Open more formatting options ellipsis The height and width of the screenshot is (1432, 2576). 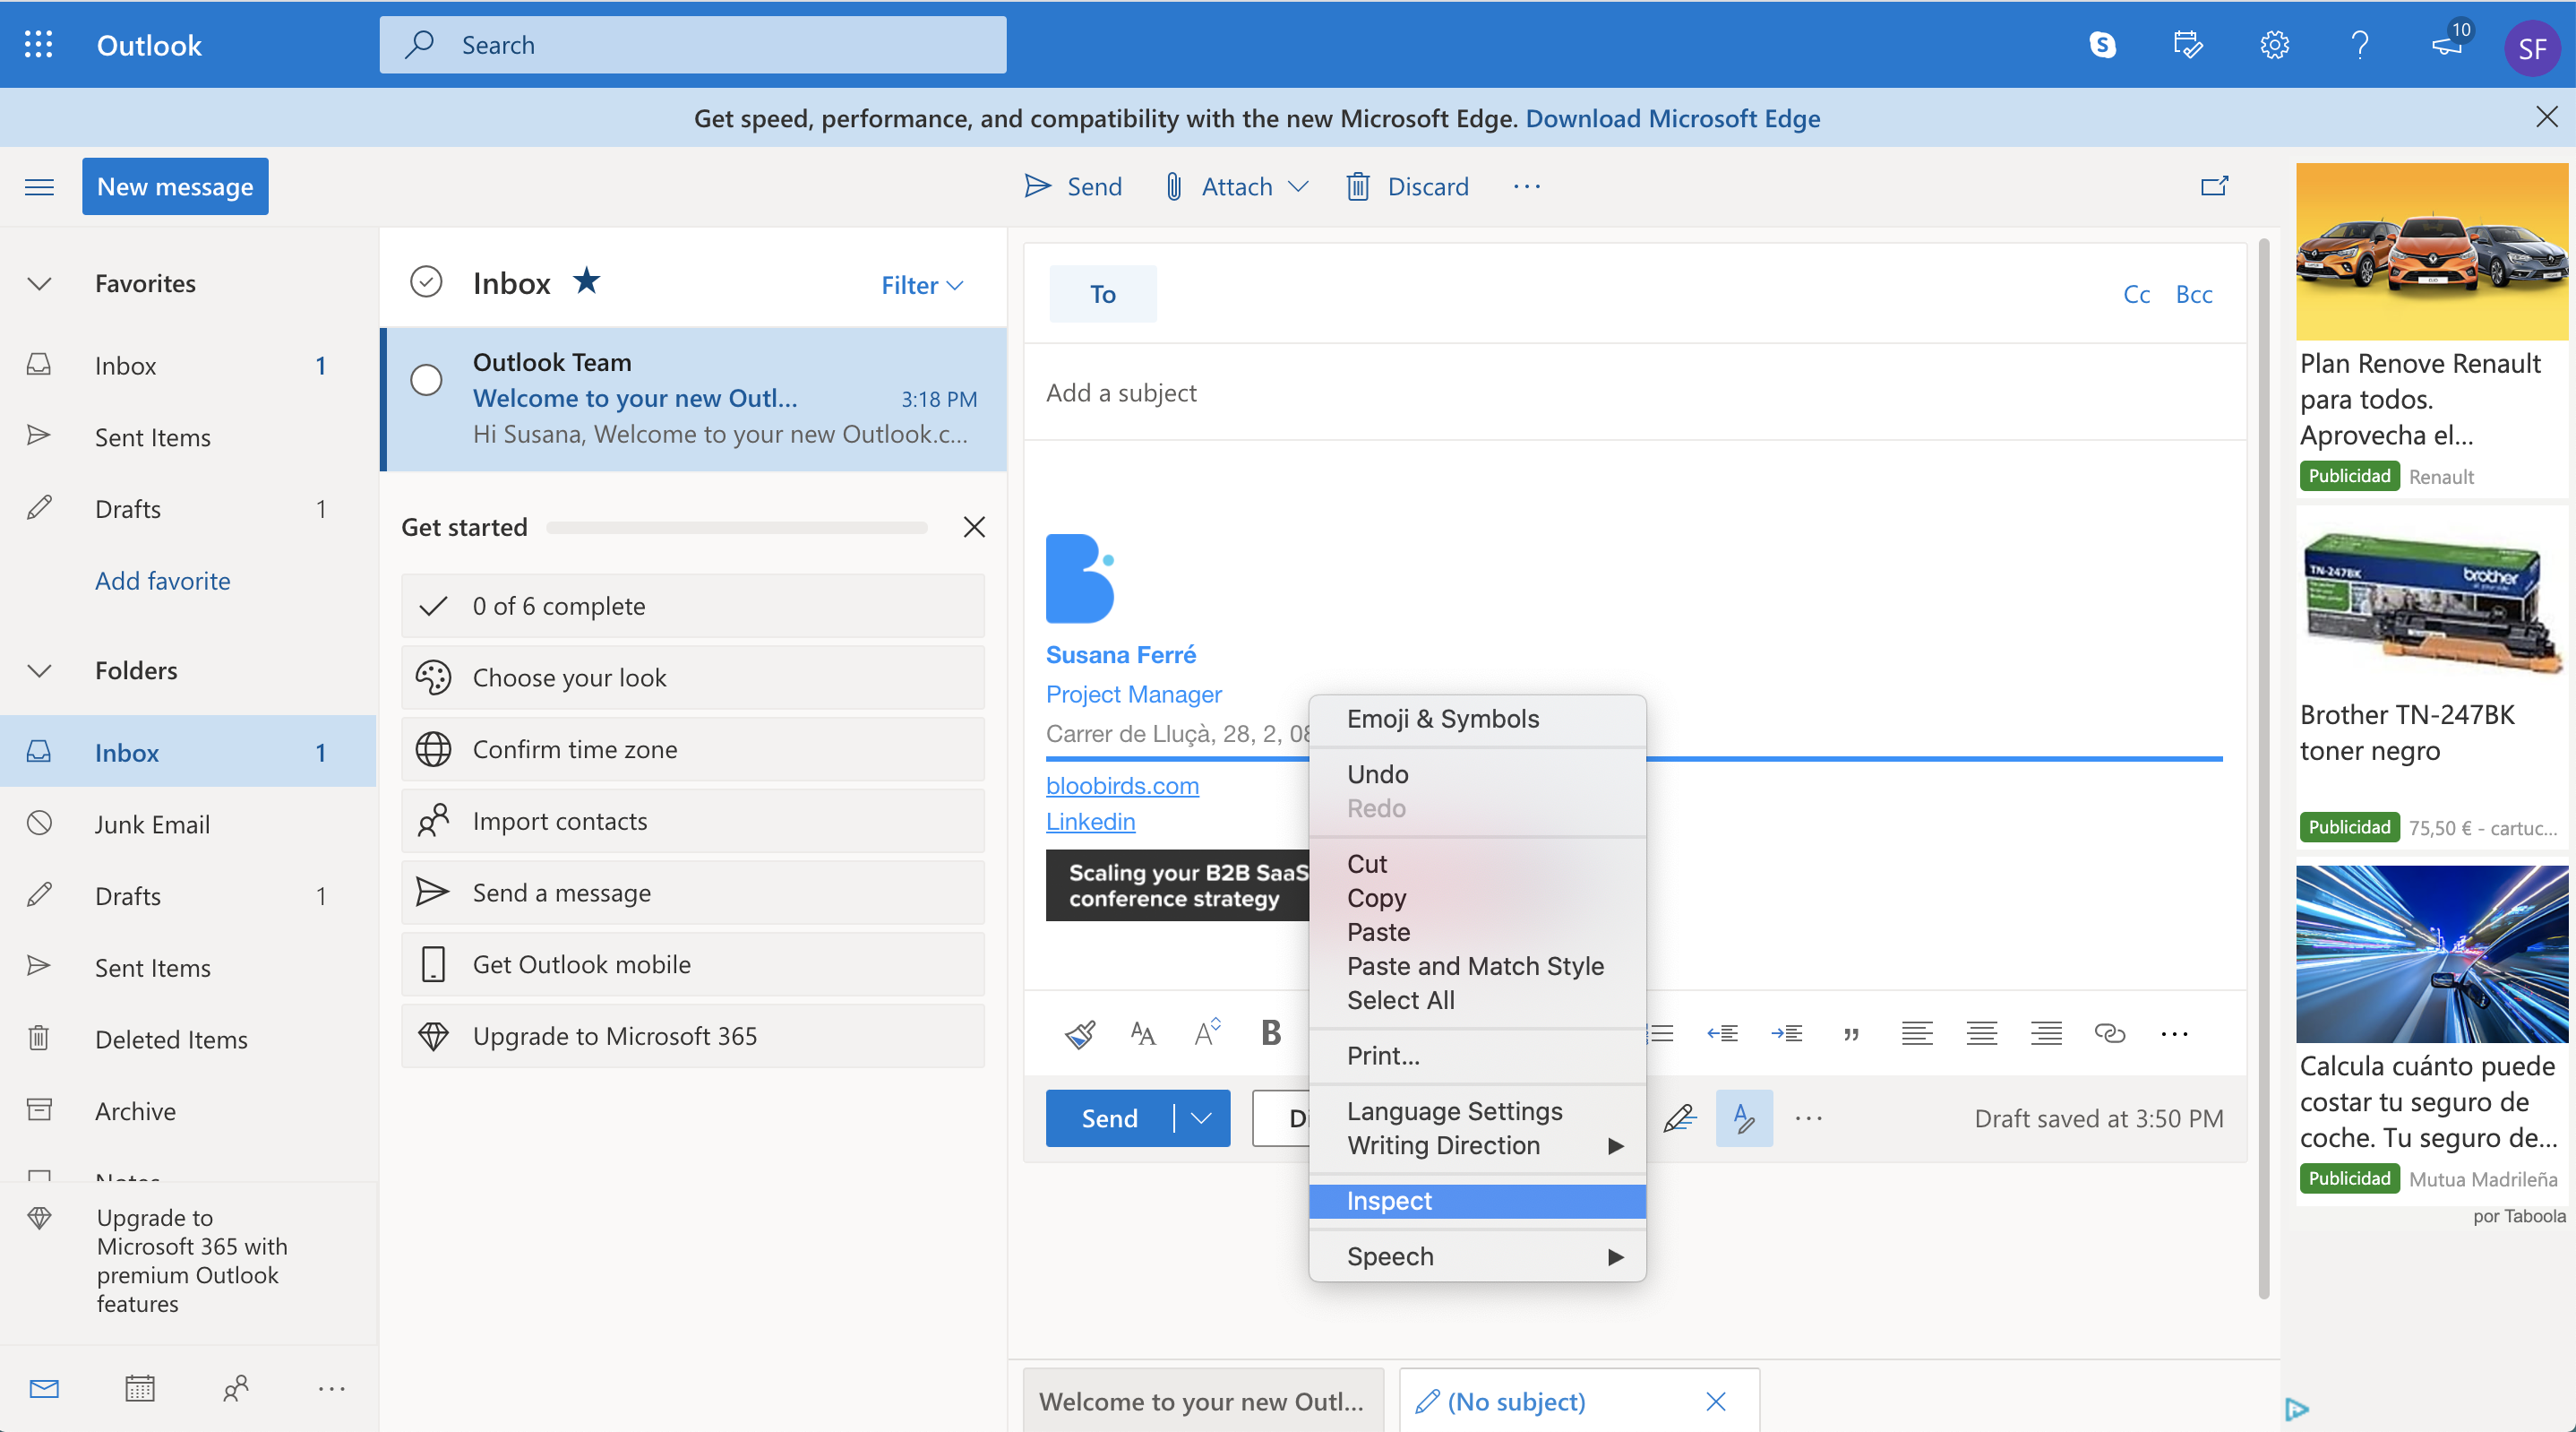(2174, 1034)
